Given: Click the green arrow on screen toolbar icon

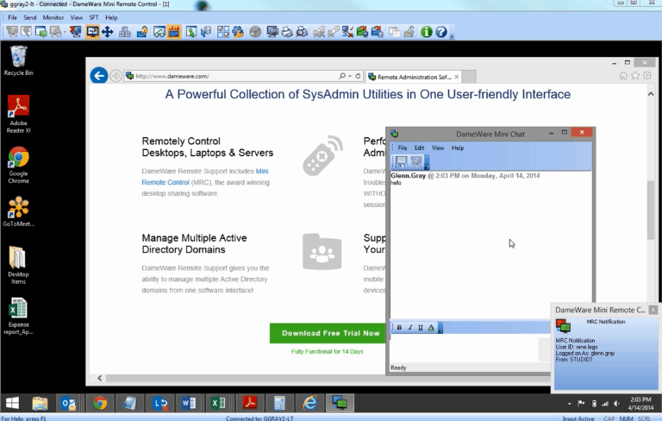Looking at the screenshot, I should [x=191, y=32].
